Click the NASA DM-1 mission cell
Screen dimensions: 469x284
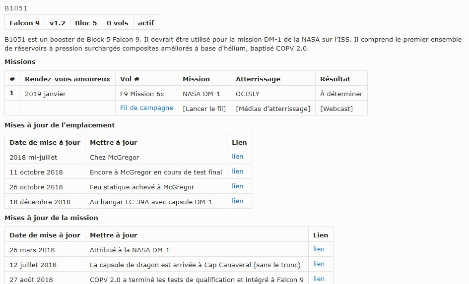(201, 94)
